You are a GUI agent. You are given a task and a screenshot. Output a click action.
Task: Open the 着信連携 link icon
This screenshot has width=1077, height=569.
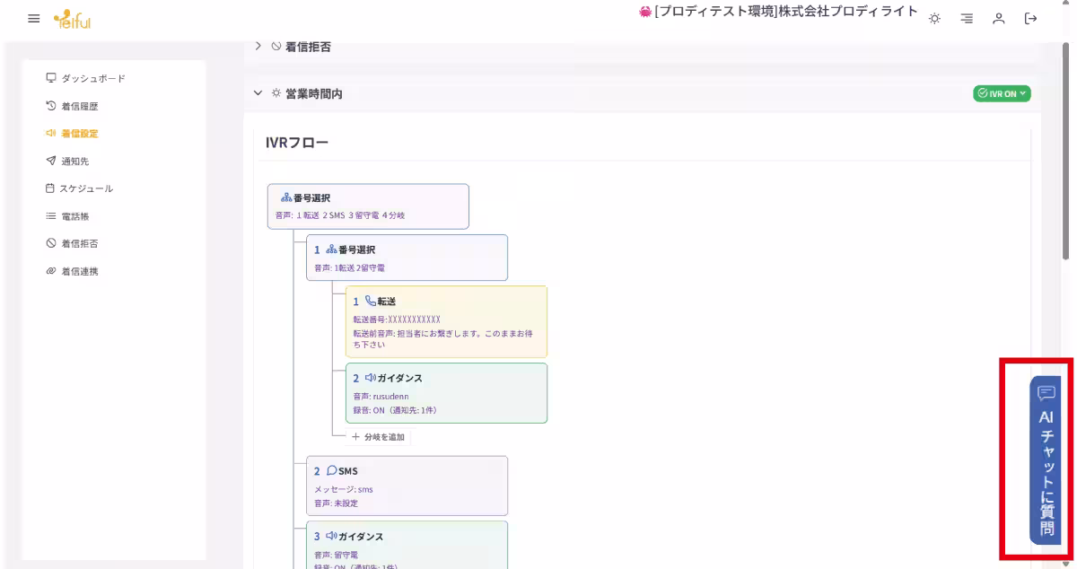(51, 270)
